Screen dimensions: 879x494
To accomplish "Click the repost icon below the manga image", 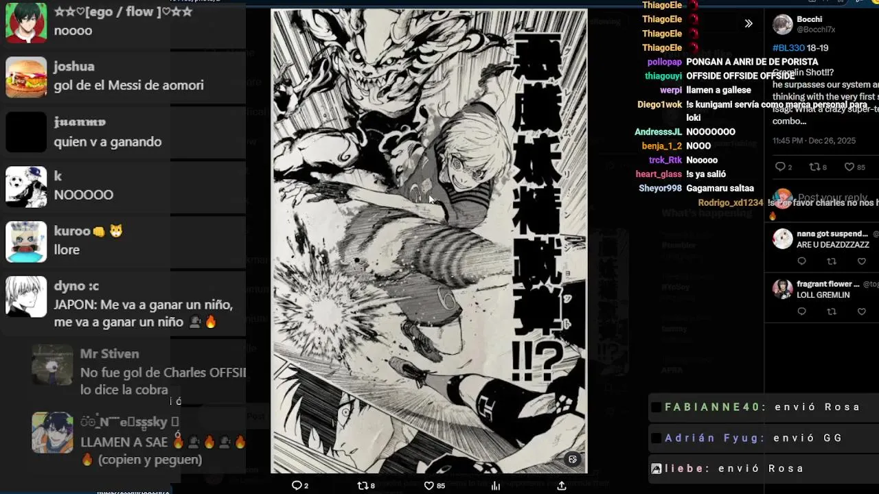I will tap(363, 486).
